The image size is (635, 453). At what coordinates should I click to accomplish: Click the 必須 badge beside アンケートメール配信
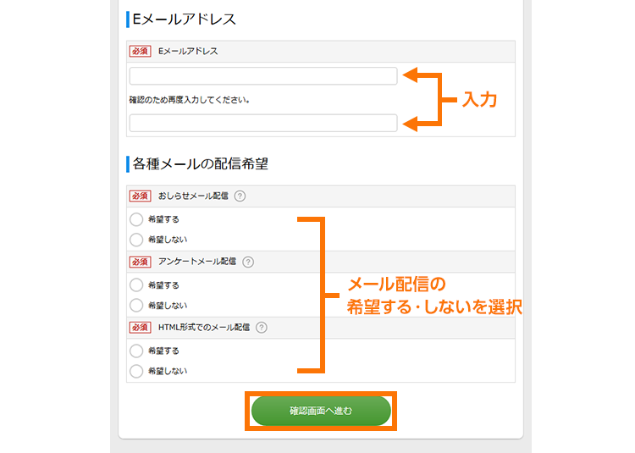(x=140, y=262)
